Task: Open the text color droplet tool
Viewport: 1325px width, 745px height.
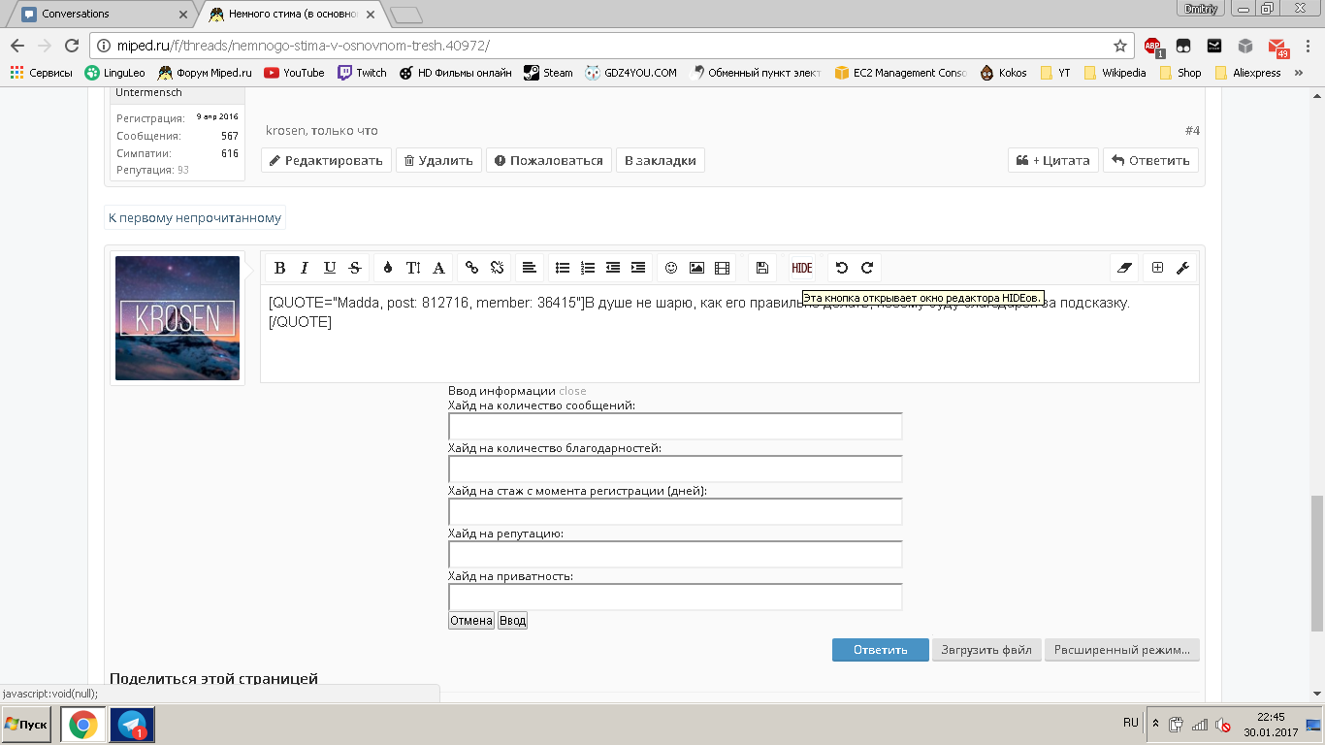Action: point(388,268)
